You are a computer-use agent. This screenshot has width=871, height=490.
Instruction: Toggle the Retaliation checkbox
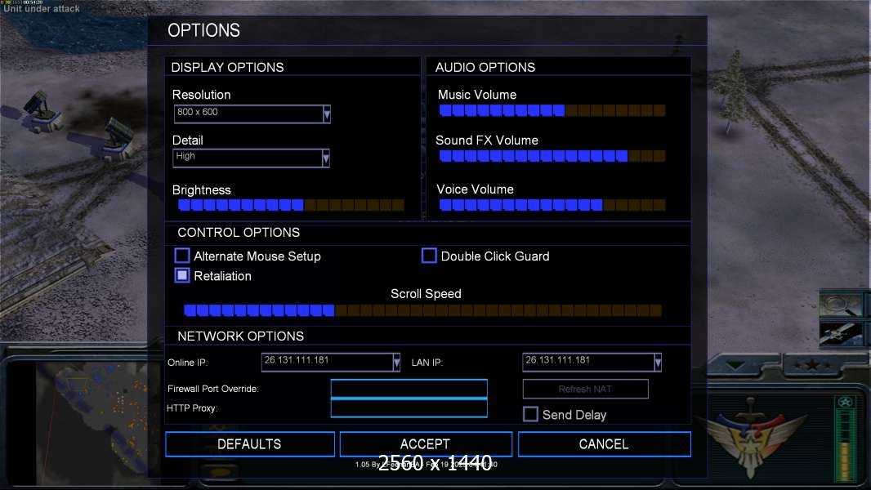pos(182,275)
